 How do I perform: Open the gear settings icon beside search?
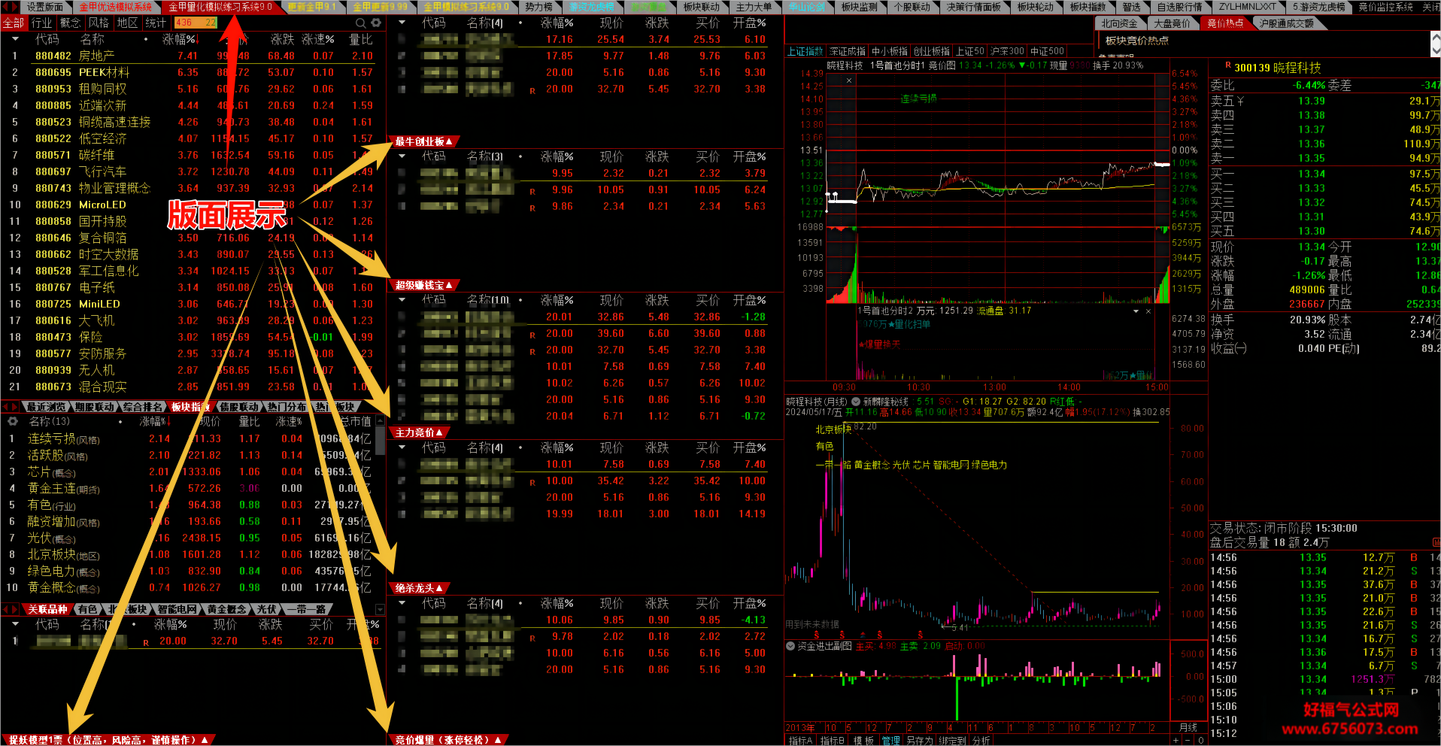point(376,23)
